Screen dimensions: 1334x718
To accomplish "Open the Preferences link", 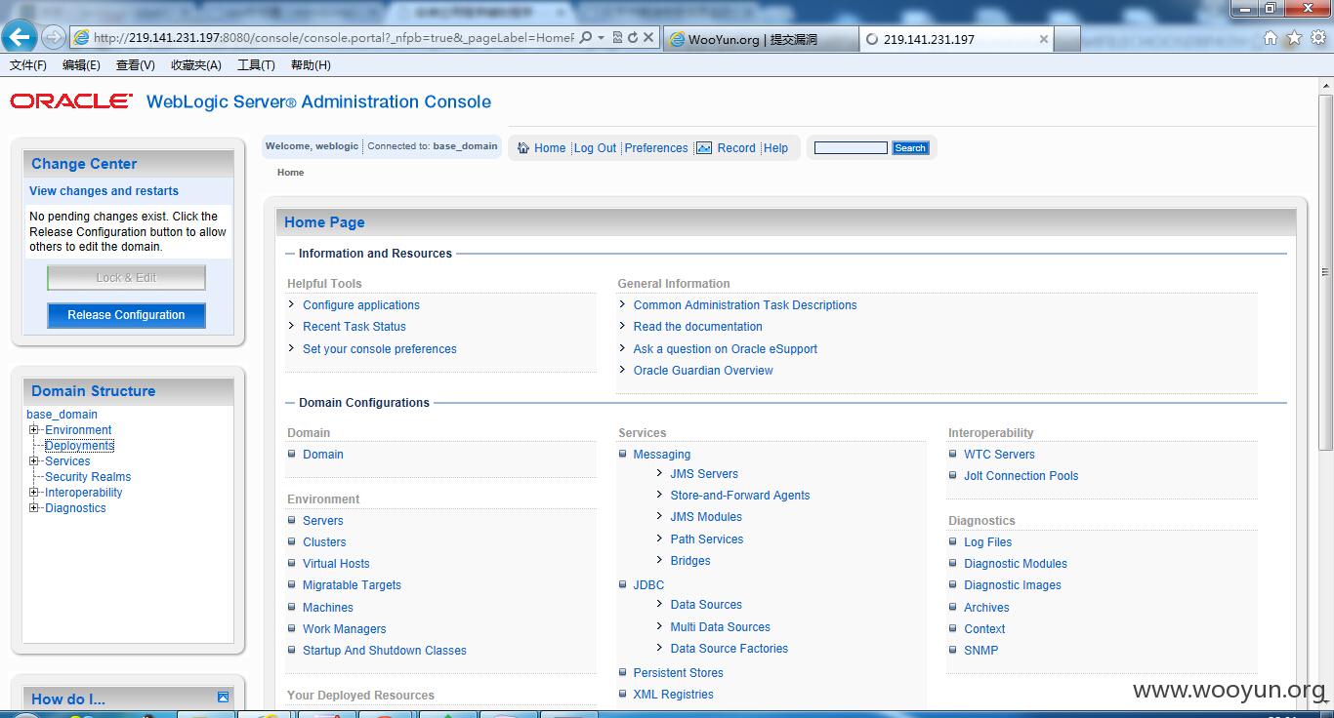I will [656, 148].
